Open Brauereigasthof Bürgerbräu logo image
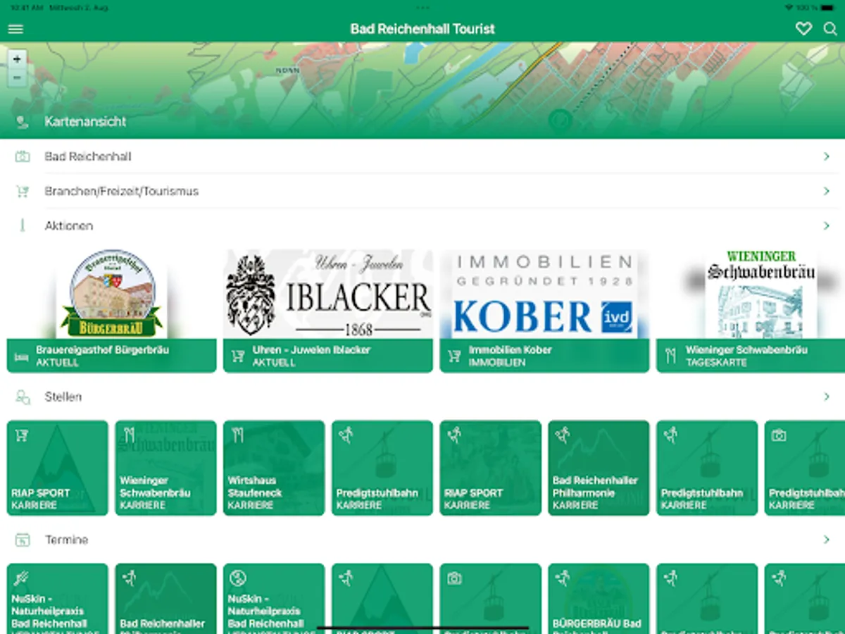 111,294
